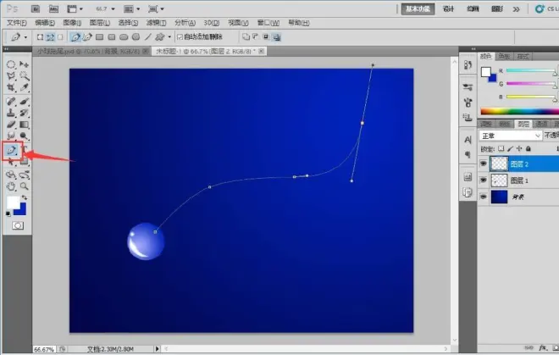Select the Zoom tool in toolbox

[25, 186]
